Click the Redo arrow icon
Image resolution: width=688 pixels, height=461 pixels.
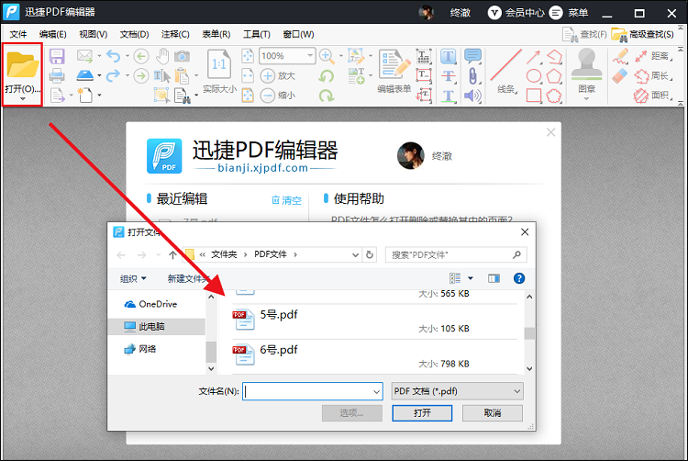pos(114,75)
